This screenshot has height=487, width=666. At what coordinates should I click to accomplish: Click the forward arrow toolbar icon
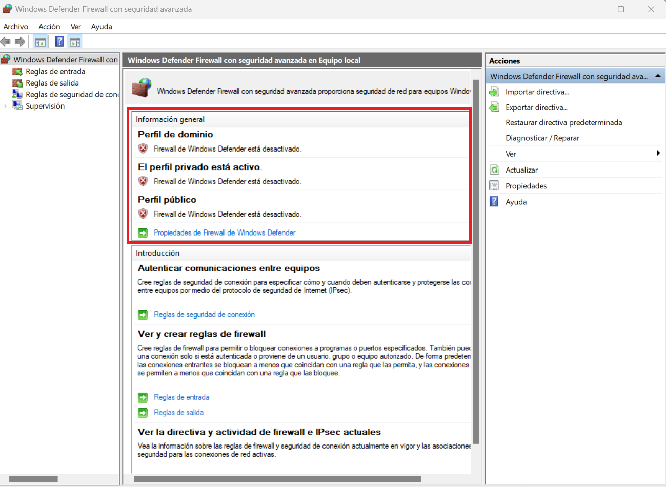pyautogui.click(x=20, y=41)
